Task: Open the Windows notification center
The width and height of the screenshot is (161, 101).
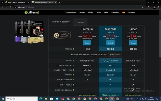Action: 157,99
